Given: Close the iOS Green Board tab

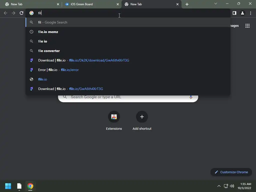Looking at the screenshot, I should click(x=118, y=4).
